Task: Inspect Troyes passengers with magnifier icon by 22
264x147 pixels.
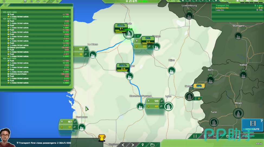Action: 149,46
